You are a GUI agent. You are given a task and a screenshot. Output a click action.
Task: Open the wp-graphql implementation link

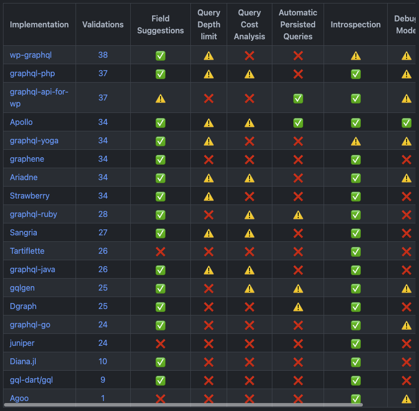pyautogui.click(x=31, y=55)
